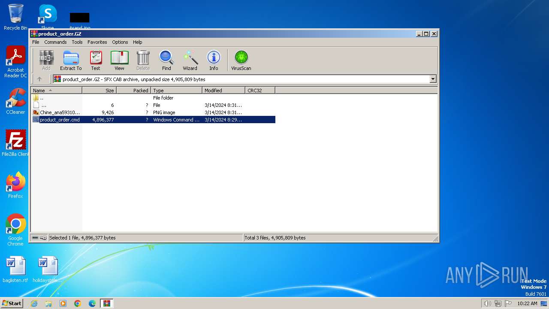Open the Favorites menu
Screen dimensions: 549x309
tap(97, 42)
